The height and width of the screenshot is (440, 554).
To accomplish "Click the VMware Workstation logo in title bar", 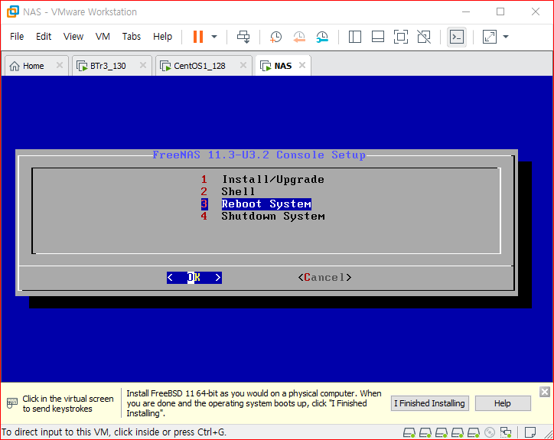I will pyautogui.click(x=13, y=11).
